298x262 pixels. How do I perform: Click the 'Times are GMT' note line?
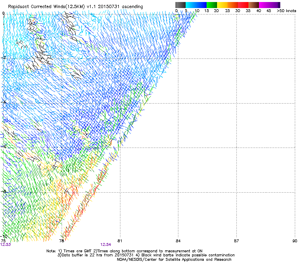[x=124, y=251]
